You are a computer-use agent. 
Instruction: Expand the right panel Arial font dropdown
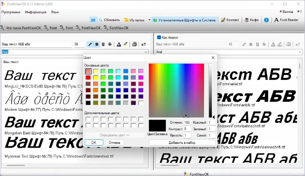tap(300, 52)
